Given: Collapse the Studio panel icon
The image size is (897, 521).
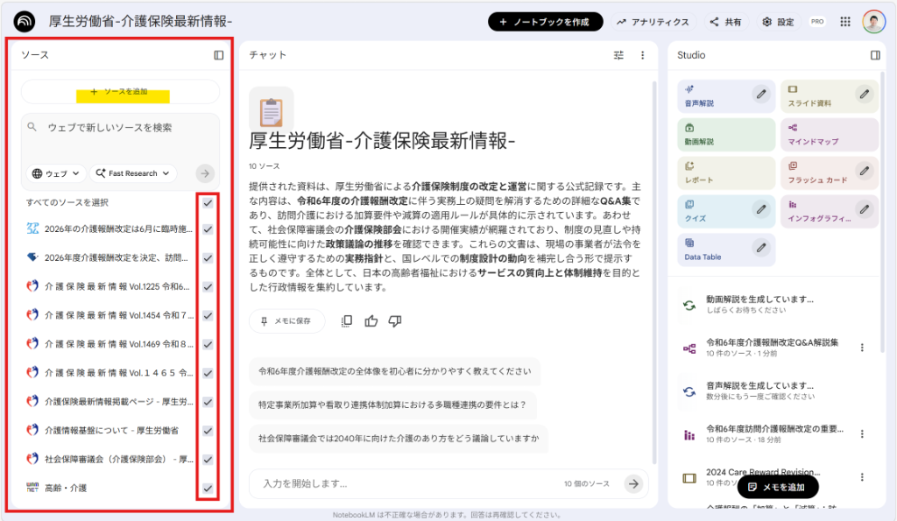Looking at the screenshot, I should pyautogui.click(x=875, y=55).
